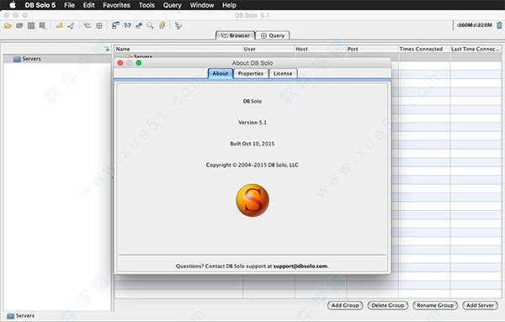The height and width of the screenshot is (322, 505).
Task: Sort by the Last Time Connected column header
Action: pos(476,49)
